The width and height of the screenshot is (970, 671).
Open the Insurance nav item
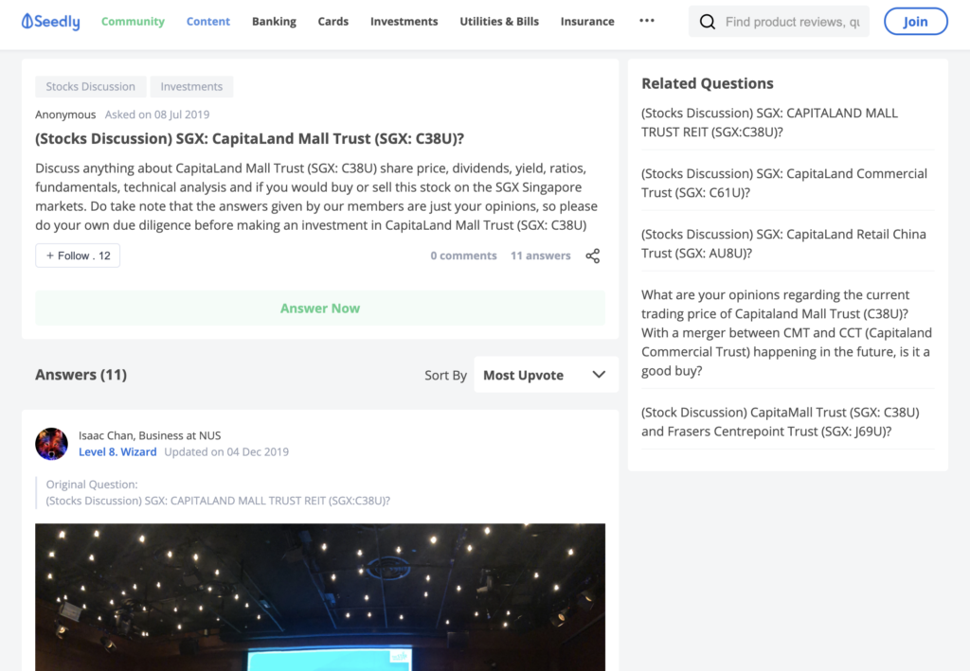587,22
